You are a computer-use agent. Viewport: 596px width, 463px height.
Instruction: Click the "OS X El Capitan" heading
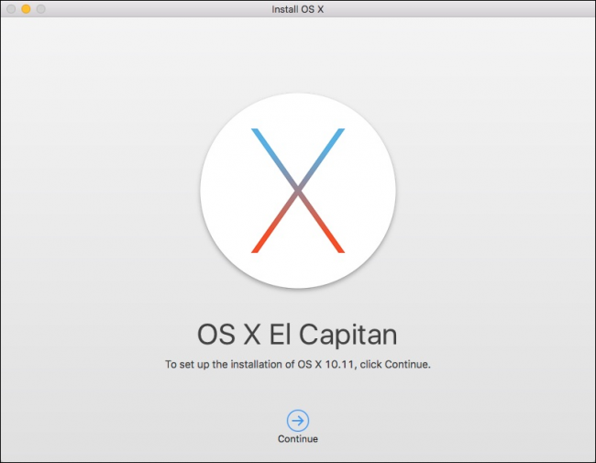(297, 335)
